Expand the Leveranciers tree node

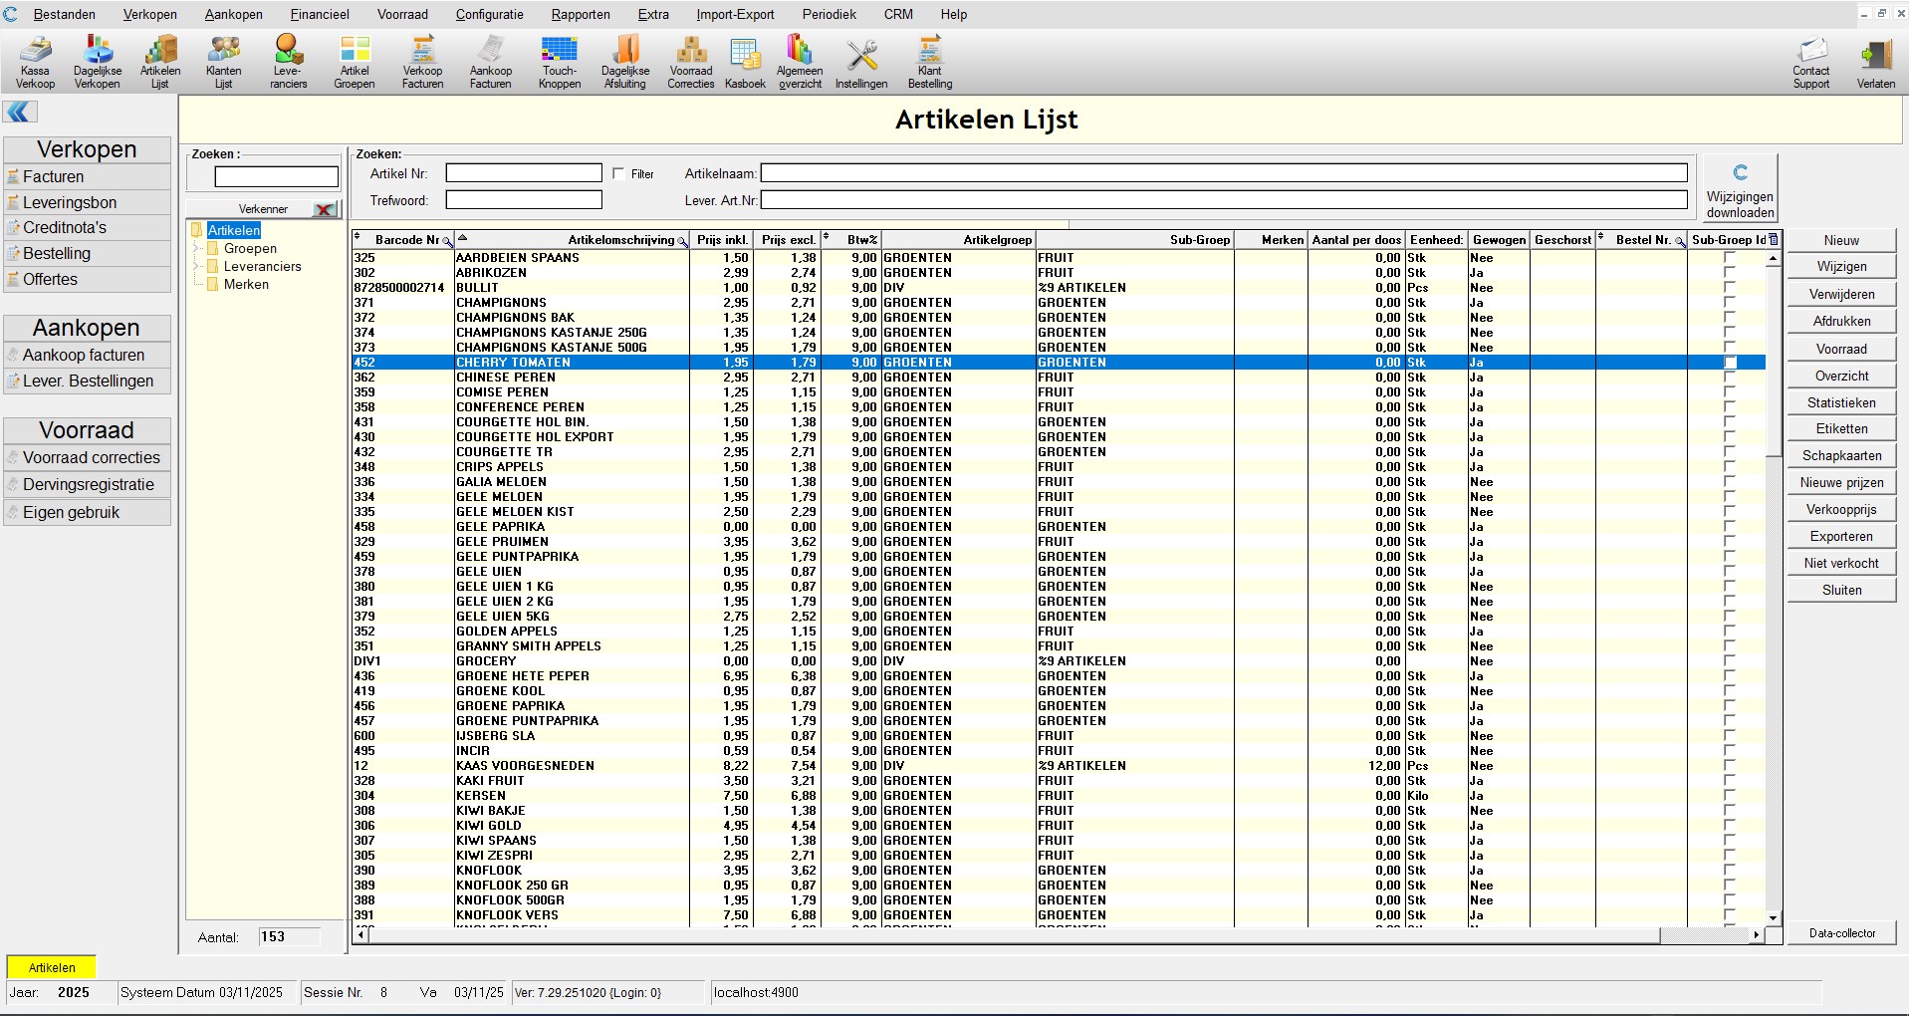click(197, 267)
